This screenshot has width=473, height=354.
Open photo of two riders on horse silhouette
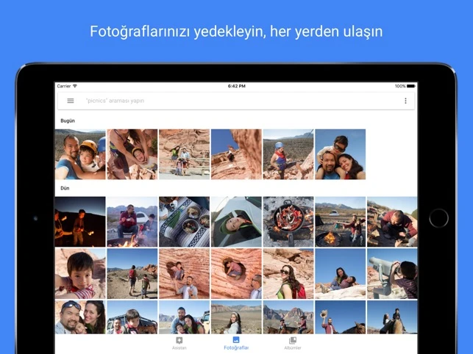click(392, 317)
